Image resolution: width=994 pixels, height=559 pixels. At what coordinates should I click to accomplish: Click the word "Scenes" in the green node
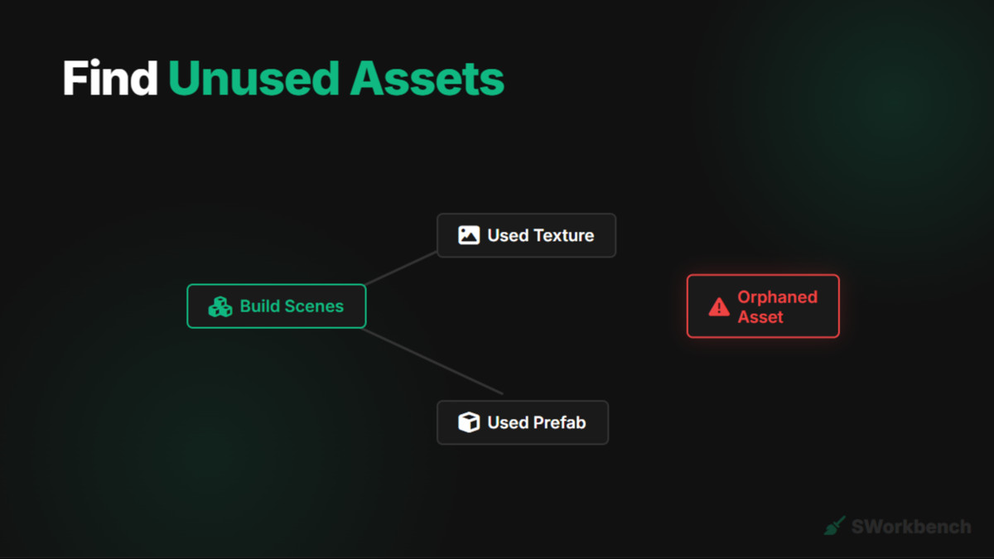click(311, 306)
